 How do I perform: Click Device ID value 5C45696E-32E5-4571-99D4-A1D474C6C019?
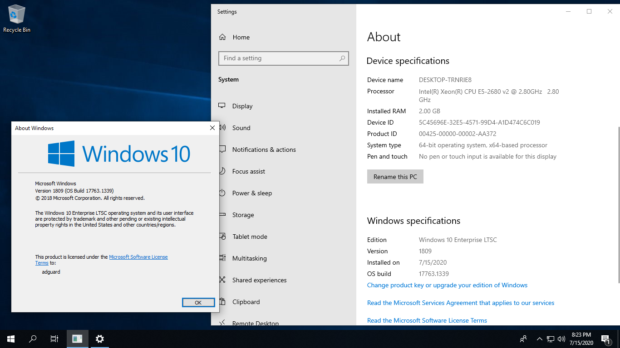[479, 122]
